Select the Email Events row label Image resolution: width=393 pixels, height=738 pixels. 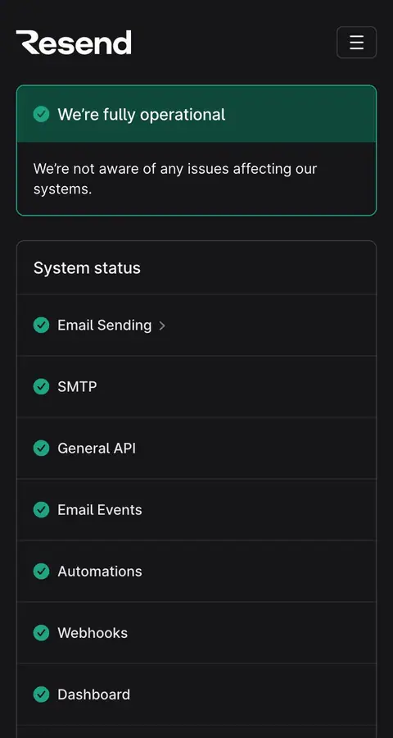pyautogui.click(x=100, y=510)
